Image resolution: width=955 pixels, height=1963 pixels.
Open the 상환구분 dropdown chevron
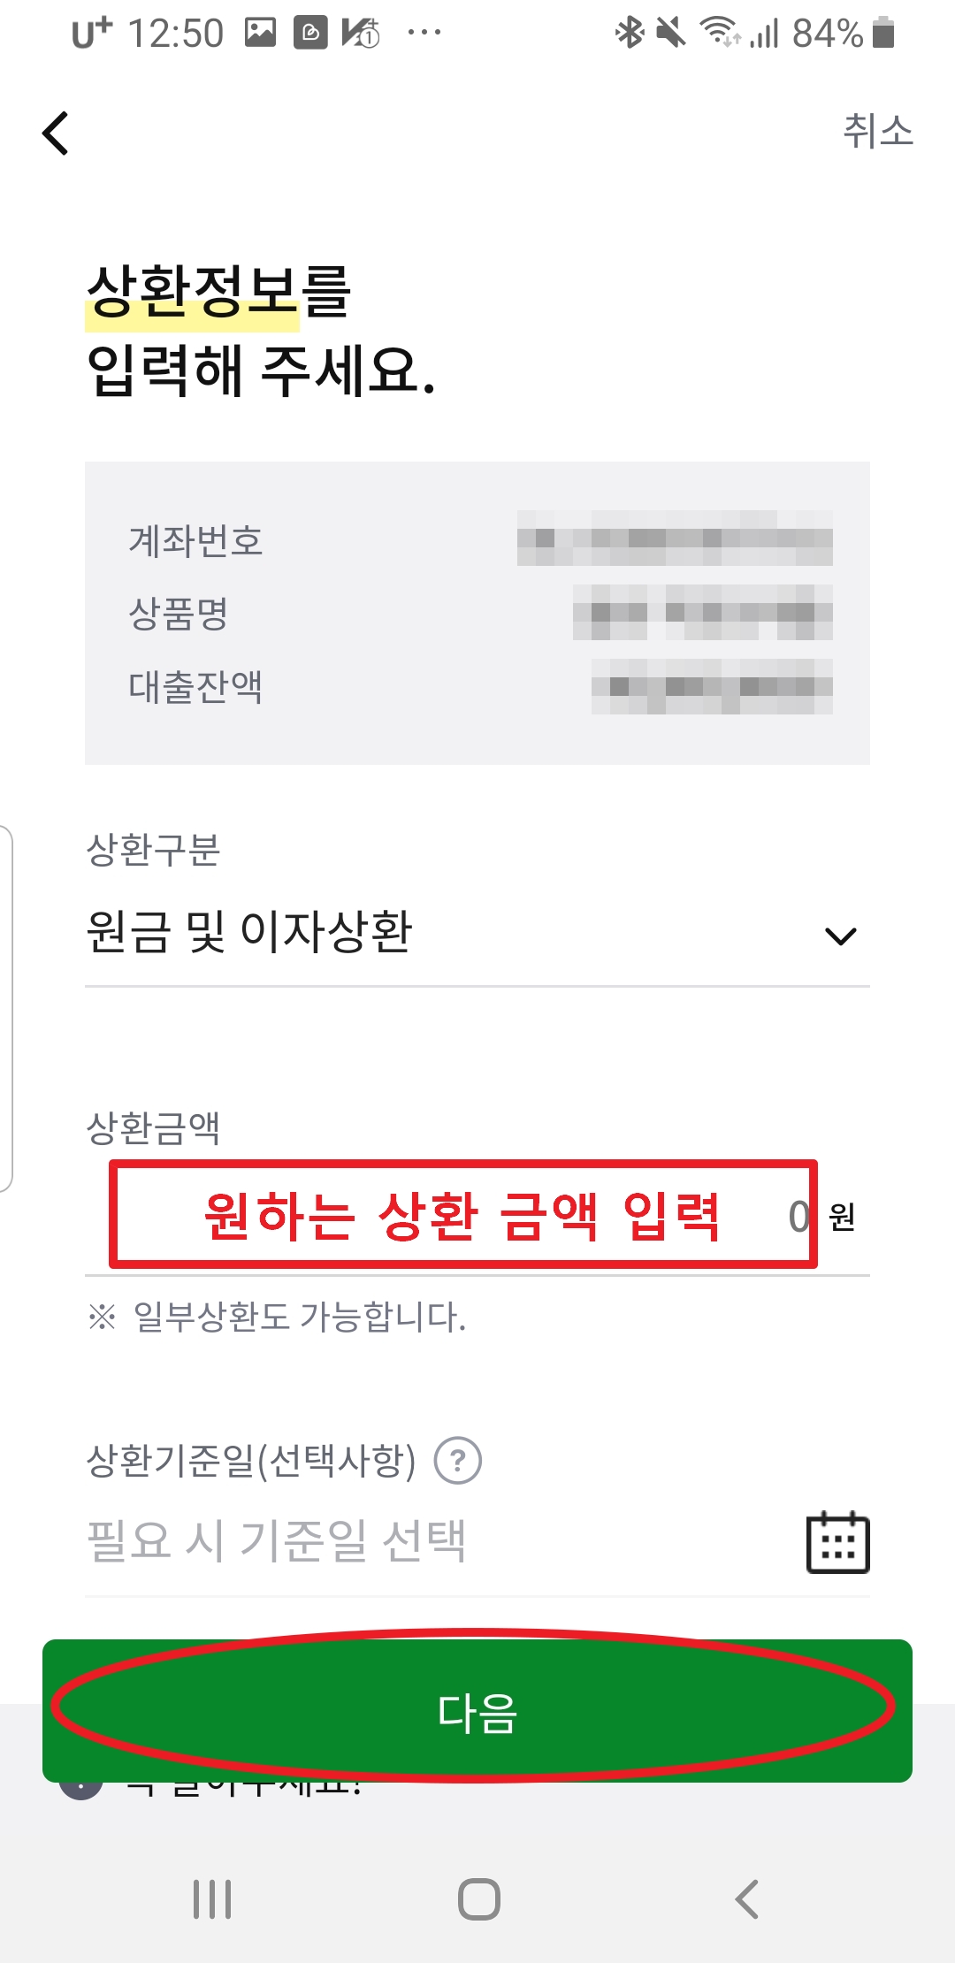pyautogui.click(x=840, y=936)
